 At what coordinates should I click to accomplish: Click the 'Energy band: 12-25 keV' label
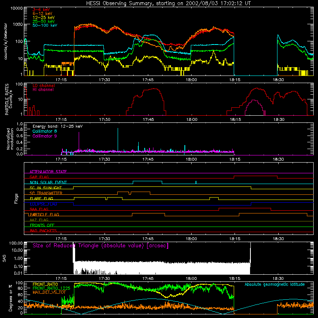(58, 126)
